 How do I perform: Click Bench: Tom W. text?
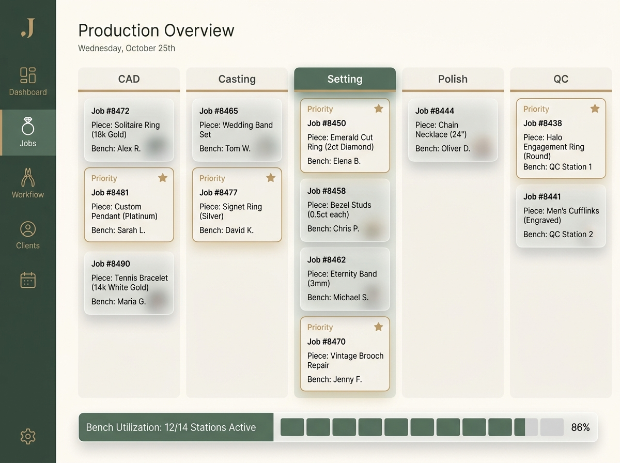225,148
